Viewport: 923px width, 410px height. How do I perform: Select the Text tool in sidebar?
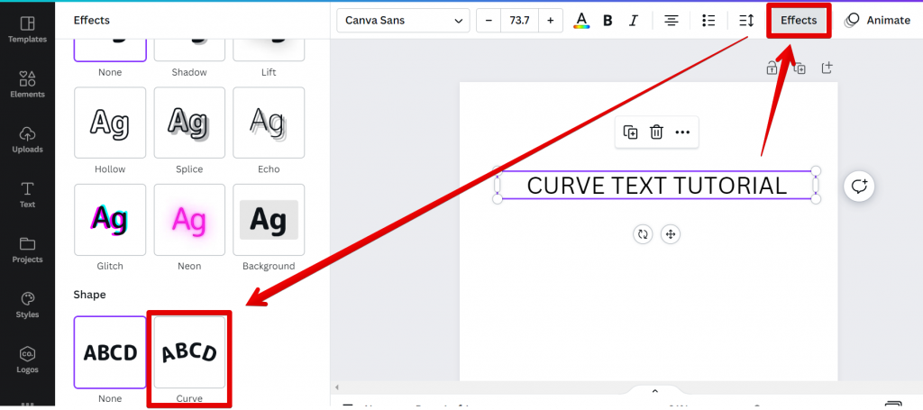27,194
